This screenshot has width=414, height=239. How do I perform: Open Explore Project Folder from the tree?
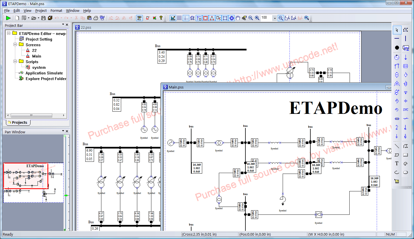pos(46,79)
